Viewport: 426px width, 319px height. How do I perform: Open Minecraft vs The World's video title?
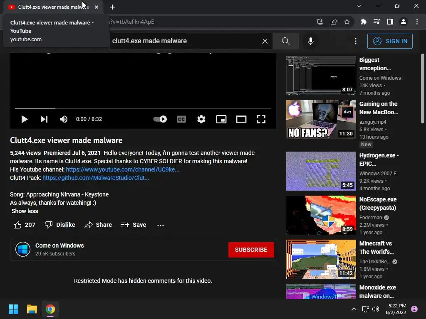(376, 248)
